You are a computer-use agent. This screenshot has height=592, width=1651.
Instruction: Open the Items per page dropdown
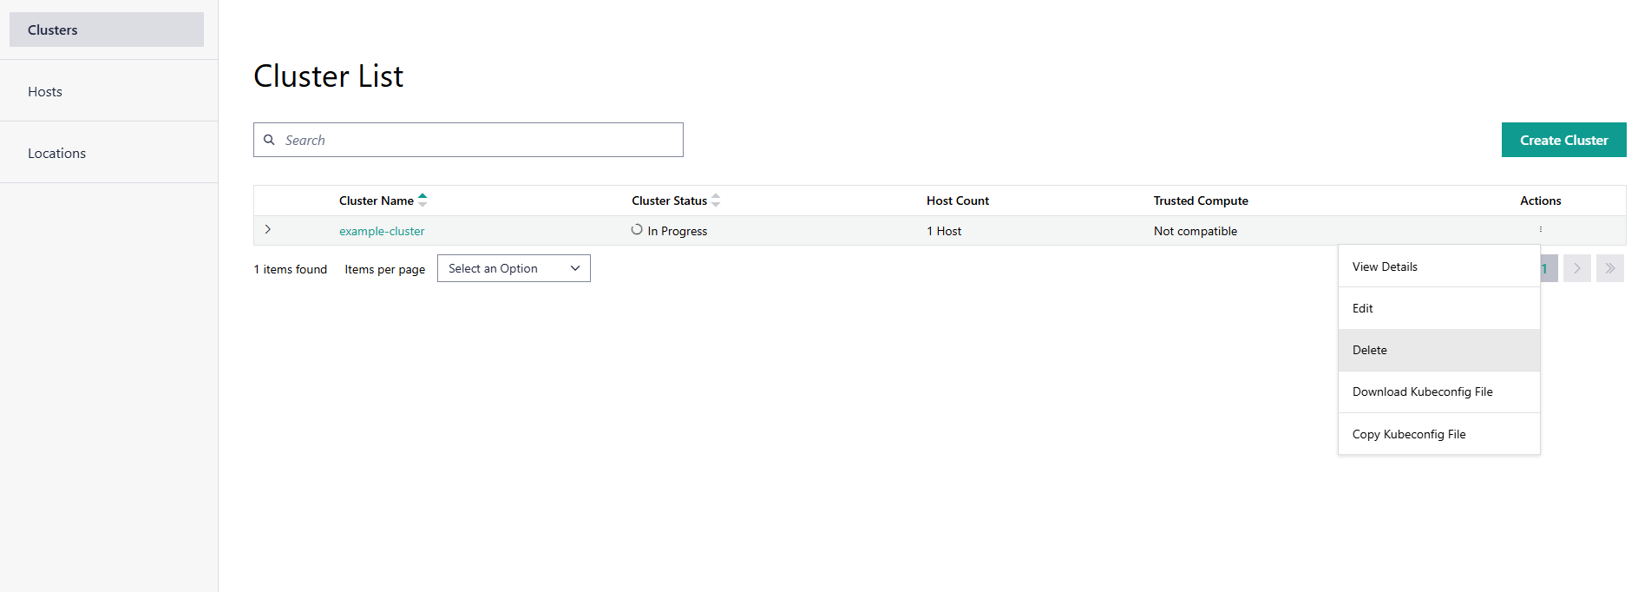click(514, 268)
